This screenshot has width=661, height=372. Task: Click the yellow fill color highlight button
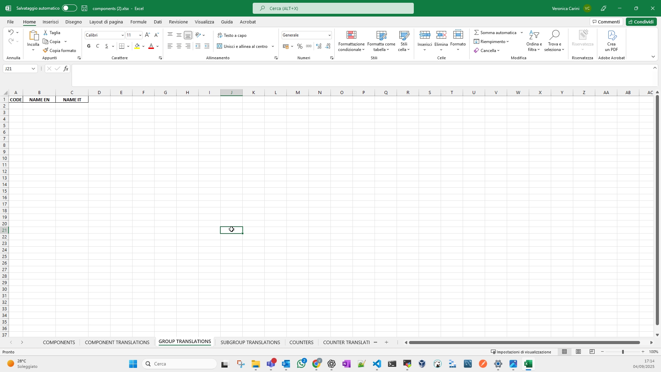(137, 46)
